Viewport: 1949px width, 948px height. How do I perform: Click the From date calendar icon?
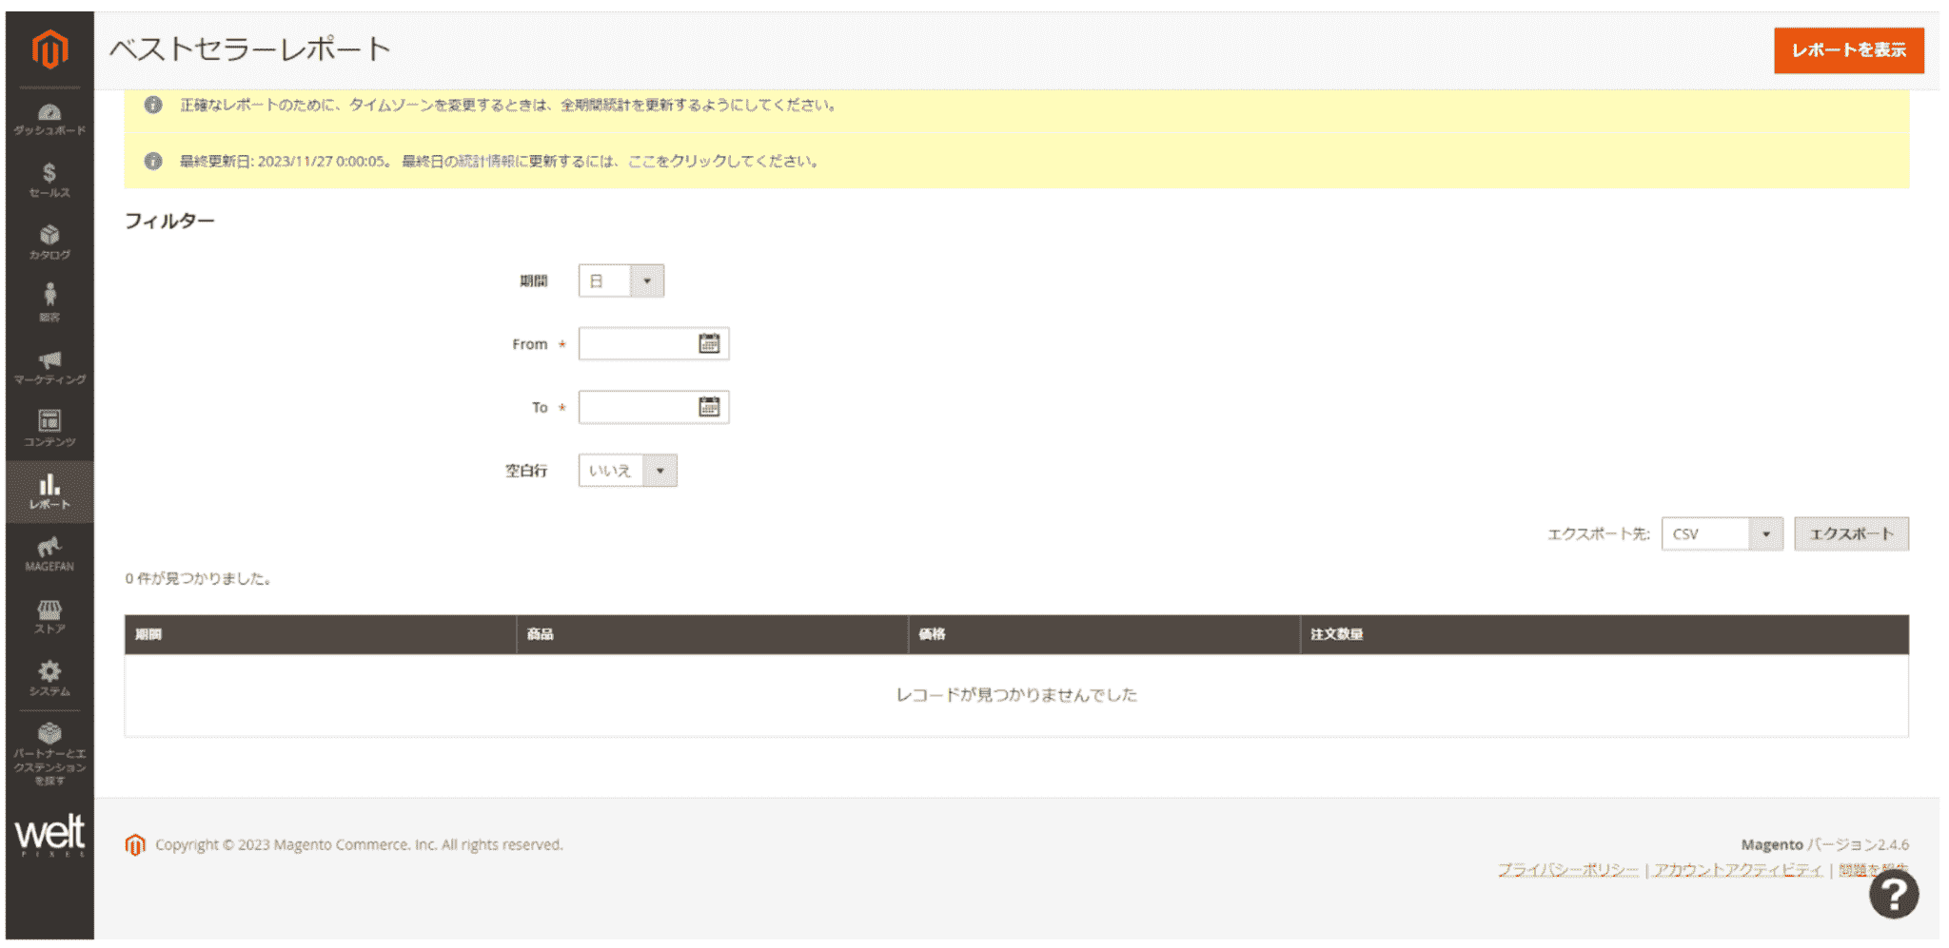(x=709, y=343)
